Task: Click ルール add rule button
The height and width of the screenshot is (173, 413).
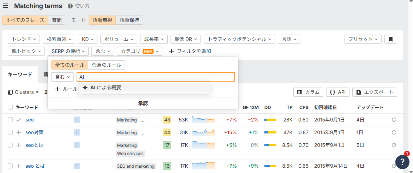Action: pos(66,89)
